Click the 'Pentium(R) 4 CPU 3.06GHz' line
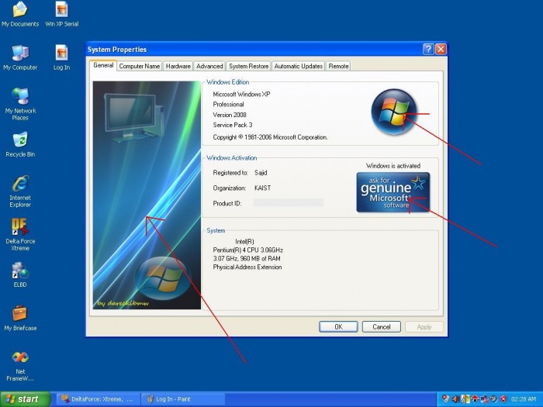 247,250
